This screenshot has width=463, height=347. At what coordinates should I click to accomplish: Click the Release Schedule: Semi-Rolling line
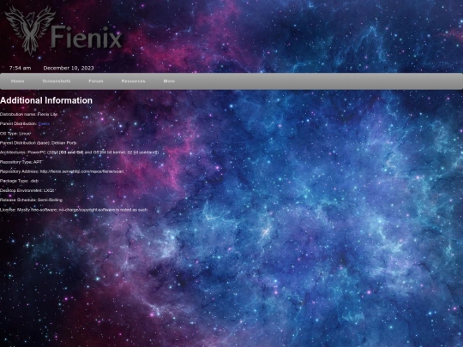pos(32,200)
